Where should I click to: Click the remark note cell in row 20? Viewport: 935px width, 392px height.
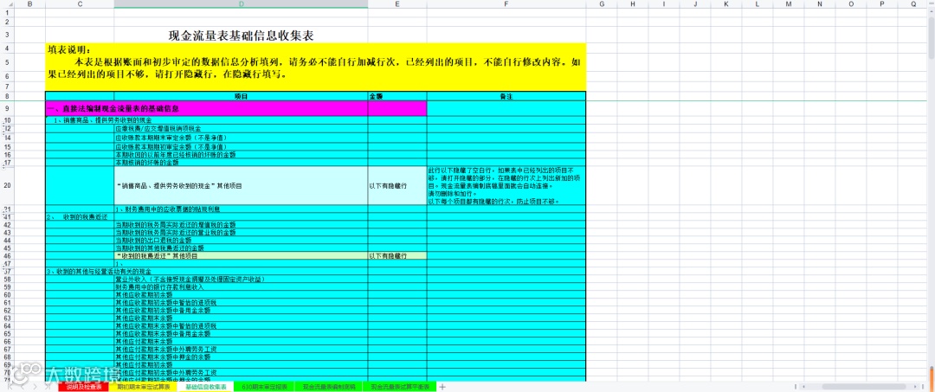(x=506, y=185)
